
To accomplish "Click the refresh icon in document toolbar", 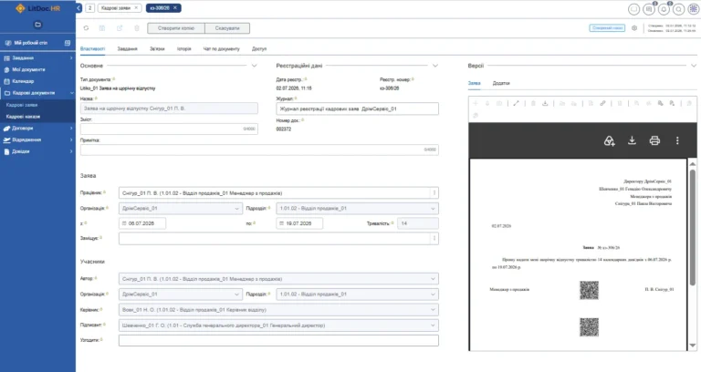I will 86,28.
